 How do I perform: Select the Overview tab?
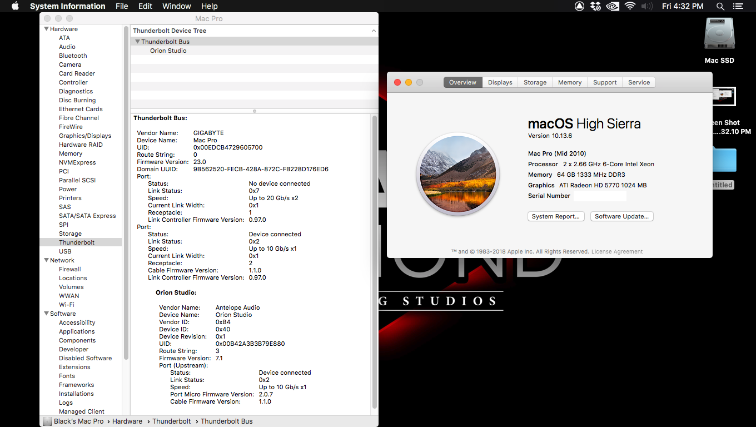point(462,82)
